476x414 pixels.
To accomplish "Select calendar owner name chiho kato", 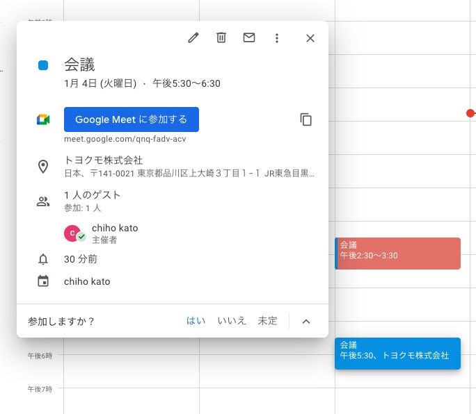I will click(87, 281).
